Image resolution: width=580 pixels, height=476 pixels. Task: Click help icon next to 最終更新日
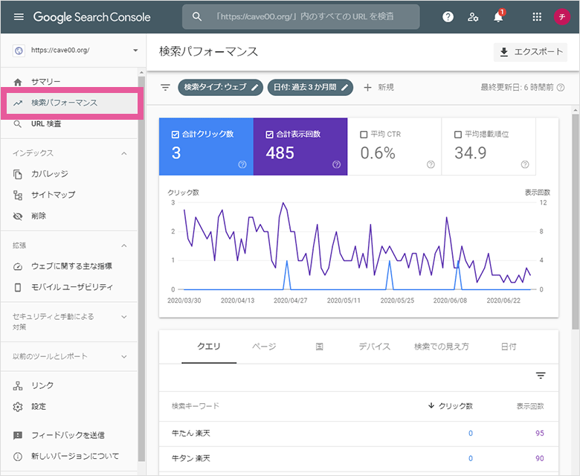[561, 88]
